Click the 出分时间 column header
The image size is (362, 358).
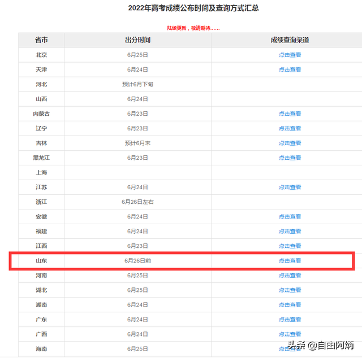(137, 40)
